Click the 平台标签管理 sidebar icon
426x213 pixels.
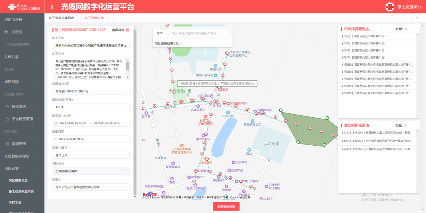click(x=7, y=119)
